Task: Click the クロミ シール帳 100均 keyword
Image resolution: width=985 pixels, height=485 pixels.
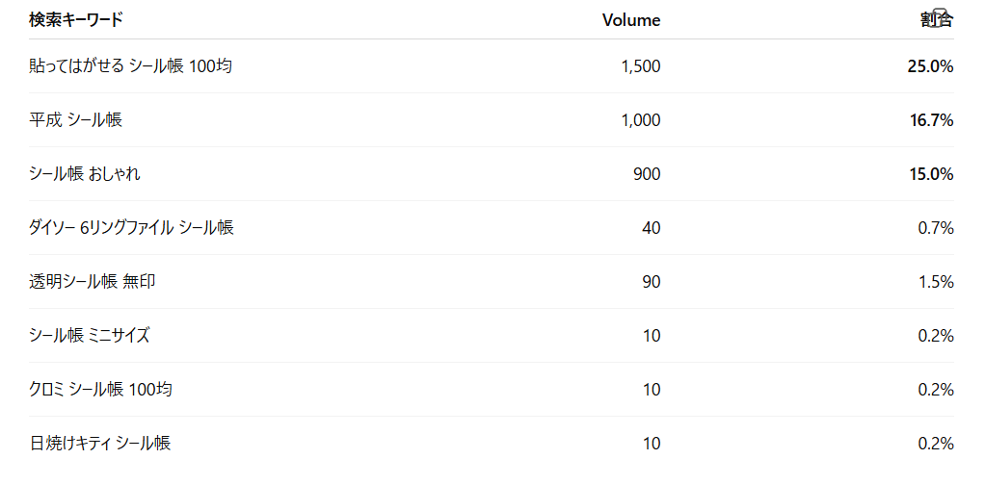Action: pos(100,390)
